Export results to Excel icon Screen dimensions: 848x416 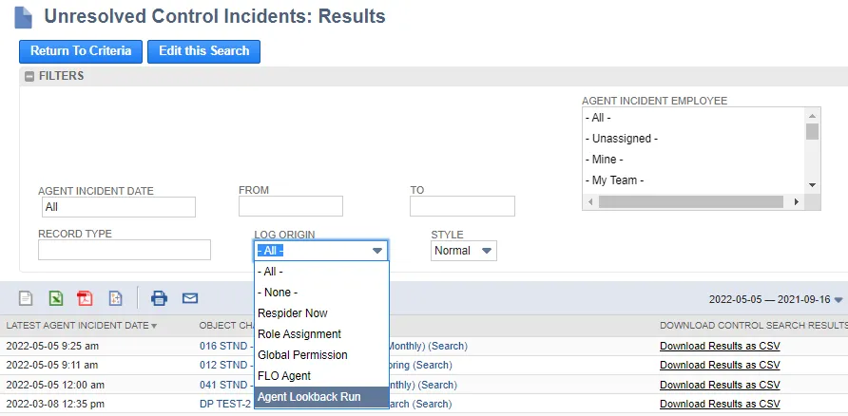pos(56,298)
